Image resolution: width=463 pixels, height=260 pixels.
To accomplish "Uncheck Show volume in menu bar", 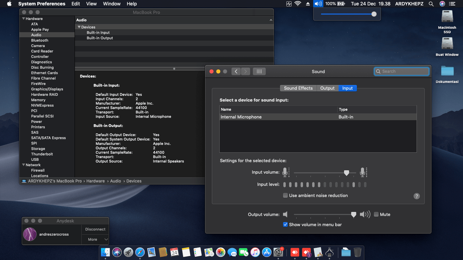I will pyautogui.click(x=285, y=224).
